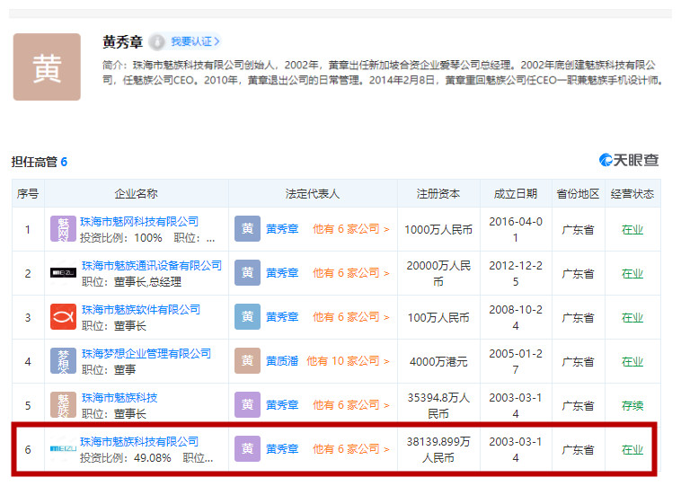Click the 黄 representative avatar in row 1
681x495 pixels.
[248, 229]
